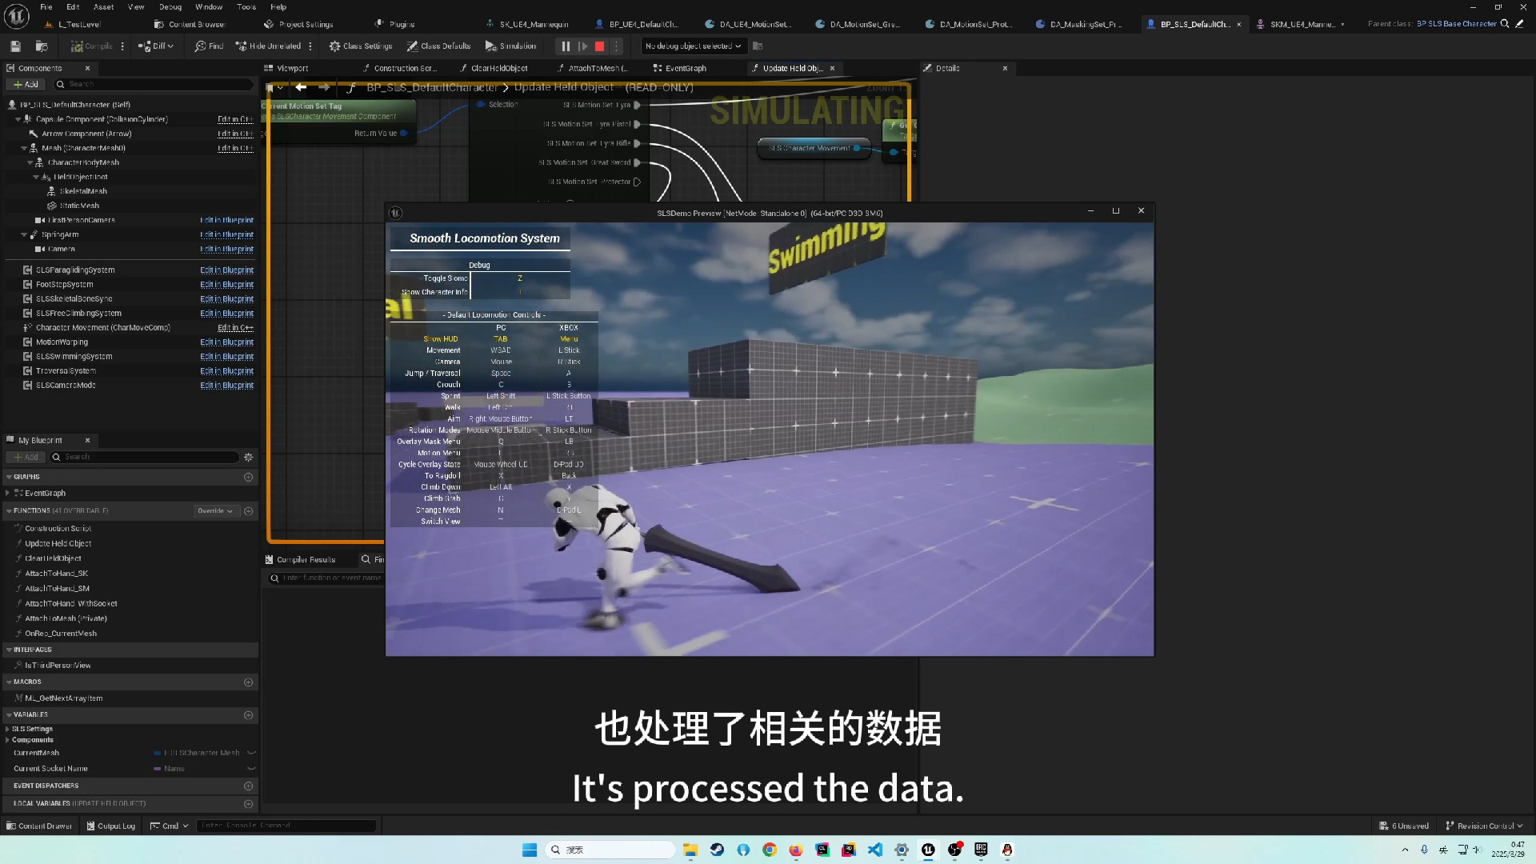This screenshot has height=864, width=1536.
Task: Click the My Blueprint search field
Action: click(144, 457)
